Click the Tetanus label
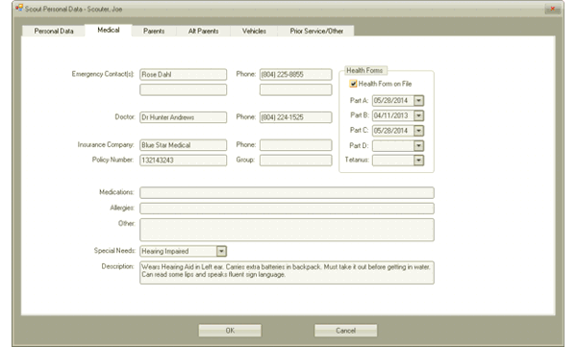This screenshot has height=347, width=577. [x=357, y=160]
